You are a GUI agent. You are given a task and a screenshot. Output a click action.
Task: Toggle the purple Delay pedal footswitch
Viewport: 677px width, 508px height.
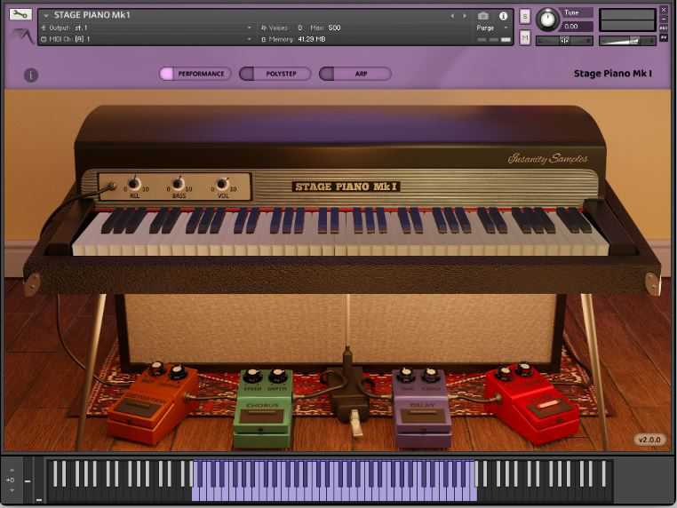pyautogui.click(x=422, y=416)
